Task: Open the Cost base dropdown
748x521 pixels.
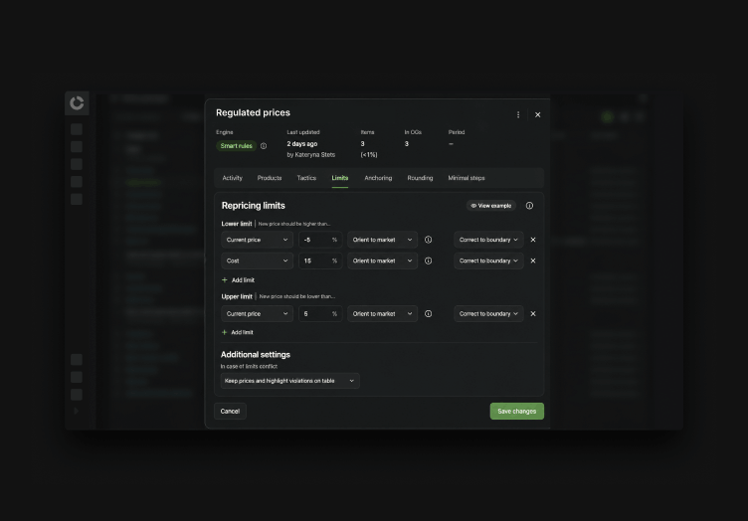Action: pos(257,260)
